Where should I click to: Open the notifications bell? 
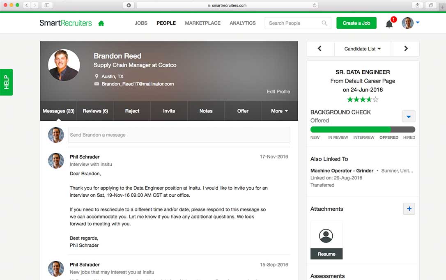click(x=389, y=24)
